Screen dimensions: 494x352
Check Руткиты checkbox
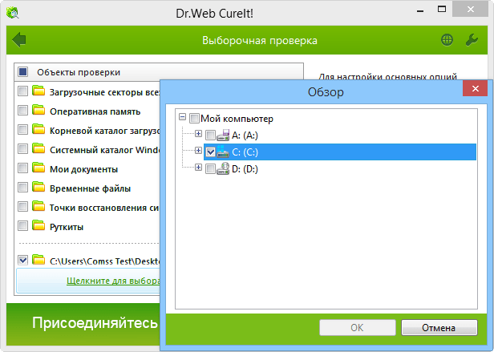(x=22, y=226)
